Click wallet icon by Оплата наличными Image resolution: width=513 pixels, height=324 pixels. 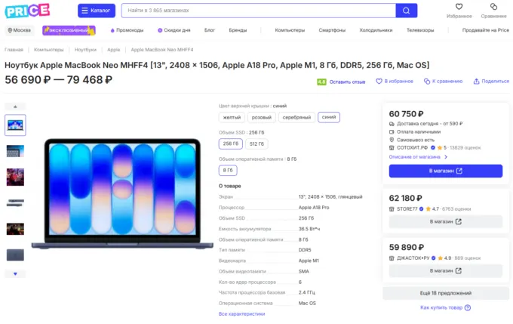coord(392,132)
